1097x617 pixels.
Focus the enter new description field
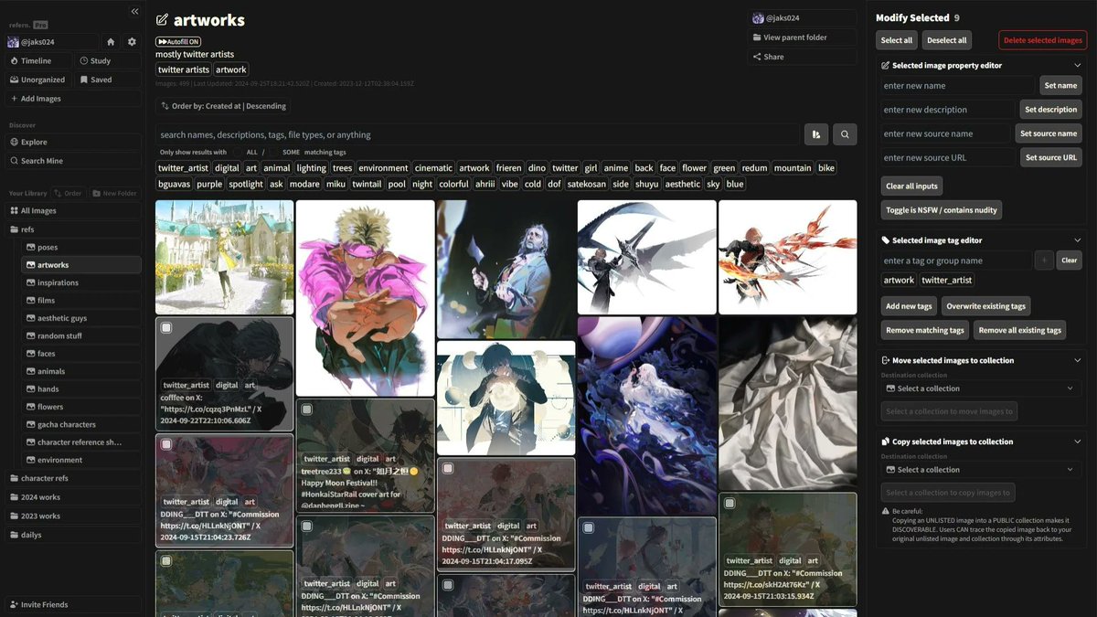948,110
